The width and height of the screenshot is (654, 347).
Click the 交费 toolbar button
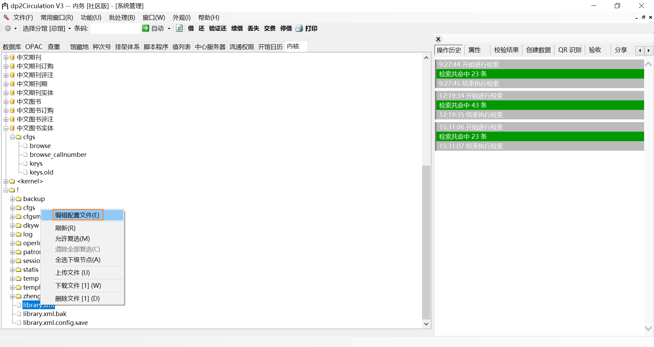pos(270,28)
